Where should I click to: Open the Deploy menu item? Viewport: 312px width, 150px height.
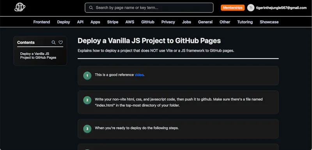pyautogui.click(x=64, y=22)
